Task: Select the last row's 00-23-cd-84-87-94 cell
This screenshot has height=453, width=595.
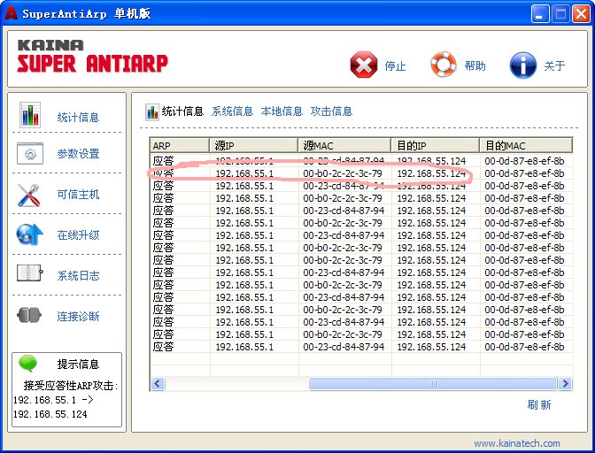Action: (344, 347)
